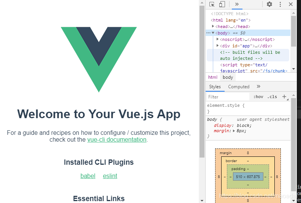Switch to the Computed tab

239,87
